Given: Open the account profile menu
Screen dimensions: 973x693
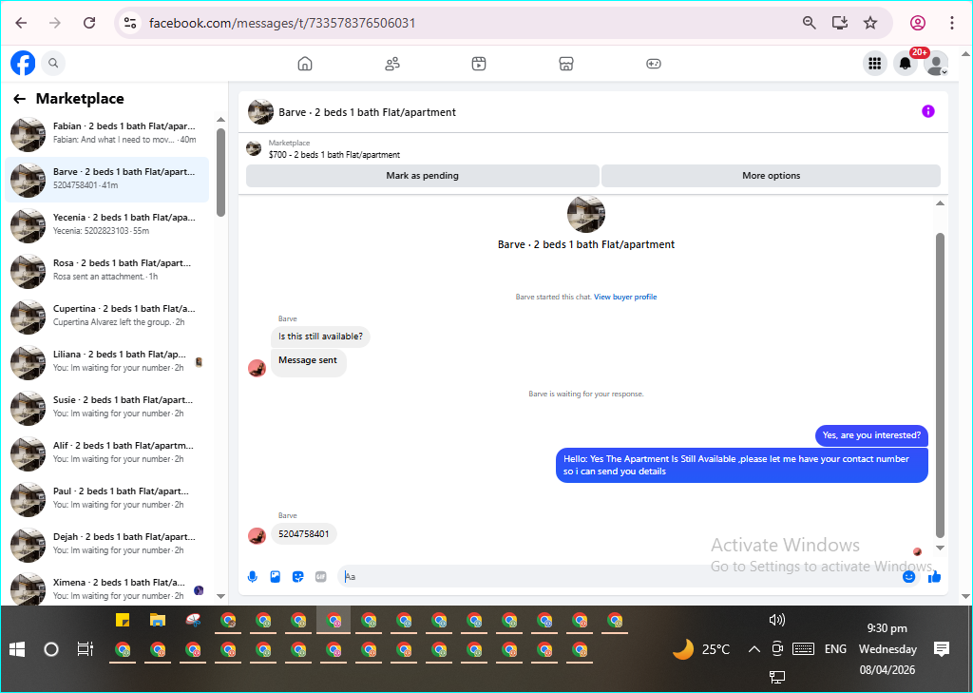Looking at the screenshot, I should [936, 64].
